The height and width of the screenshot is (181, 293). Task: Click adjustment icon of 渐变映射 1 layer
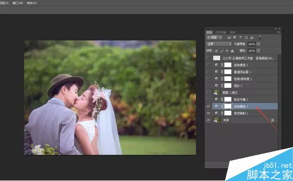click(216, 113)
